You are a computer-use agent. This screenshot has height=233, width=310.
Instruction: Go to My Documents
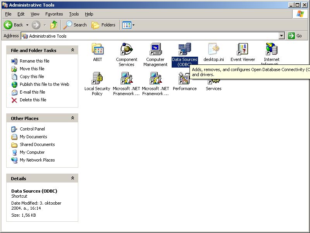click(x=33, y=137)
